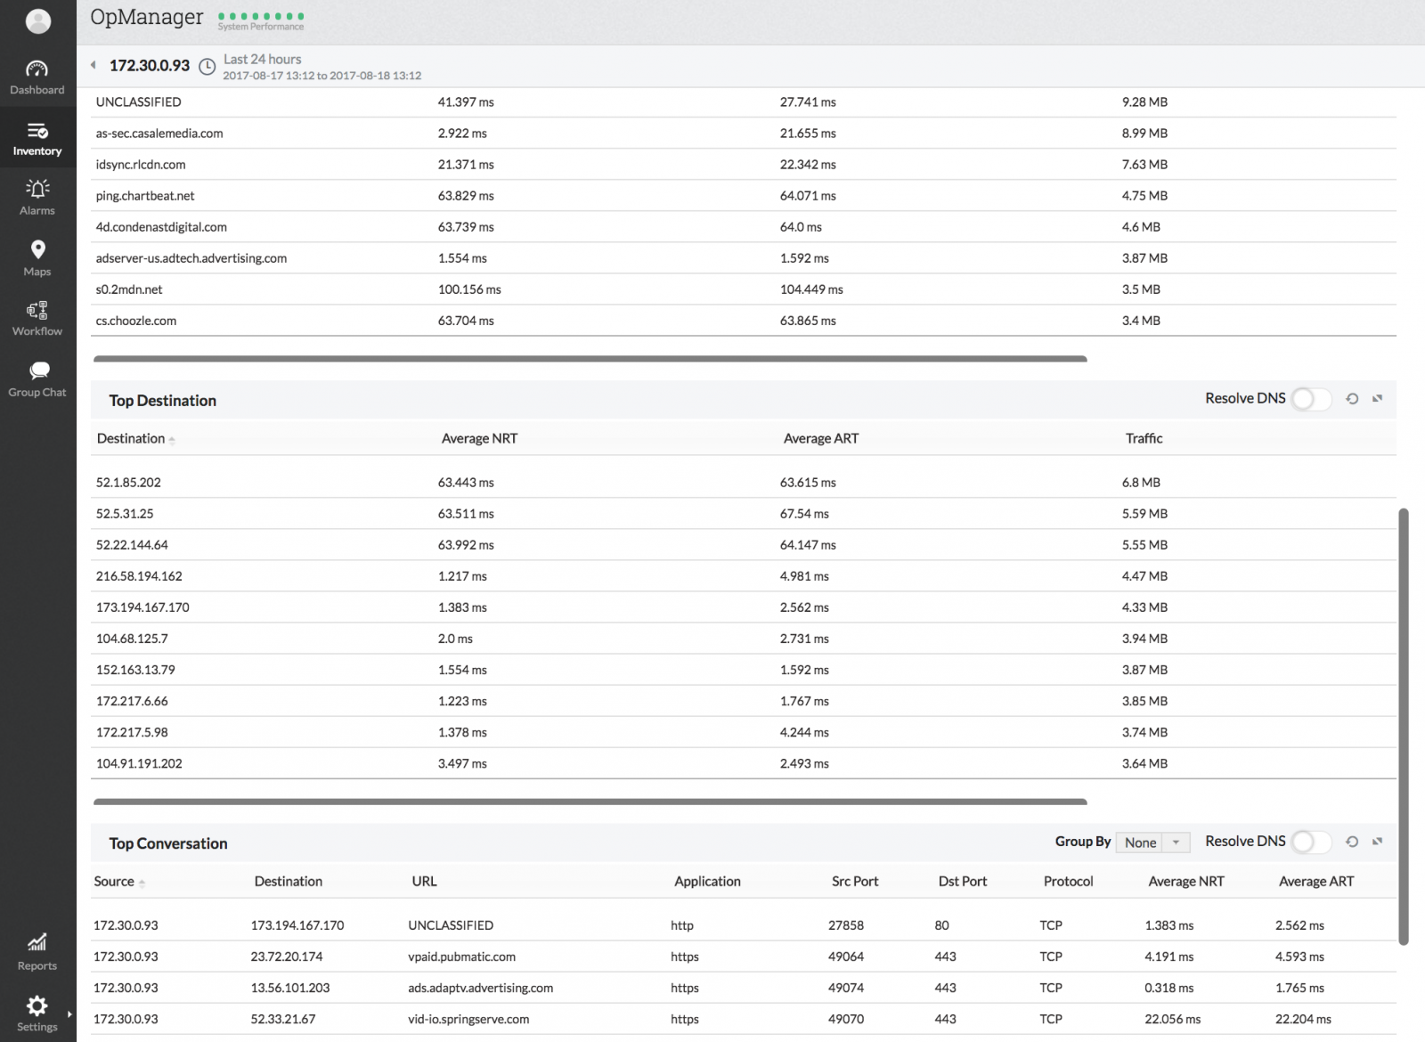The image size is (1425, 1042).
Task: Click the time range clock icon
Action: point(207,67)
